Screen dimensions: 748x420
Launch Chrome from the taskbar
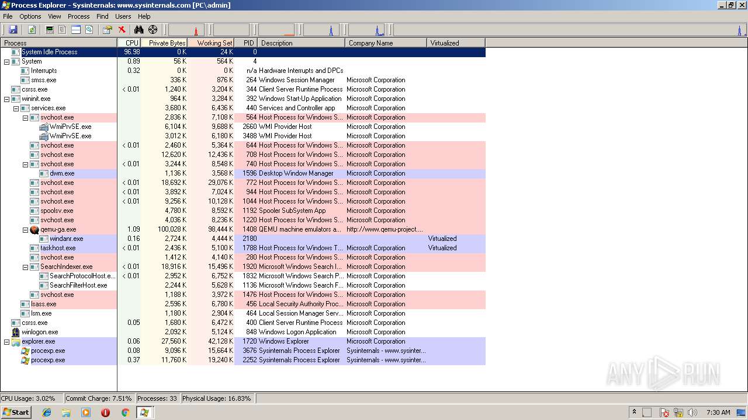[x=125, y=412]
